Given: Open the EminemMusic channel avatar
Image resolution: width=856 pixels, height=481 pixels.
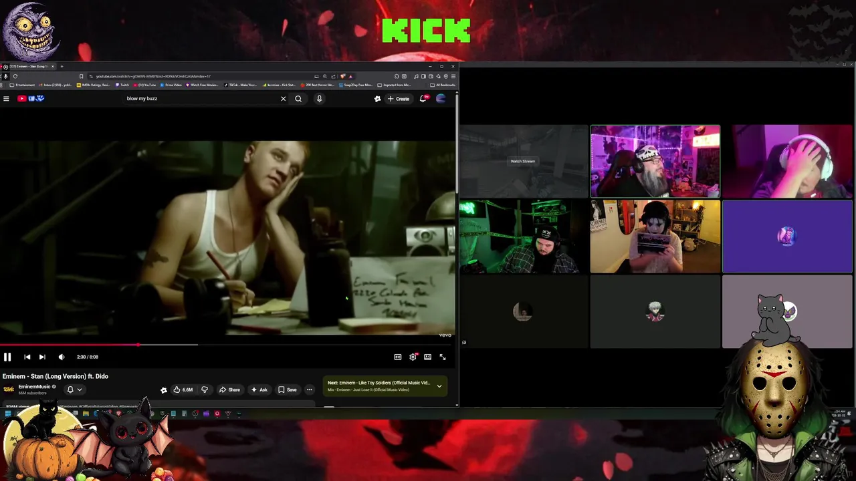Looking at the screenshot, I should pos(9,389).
